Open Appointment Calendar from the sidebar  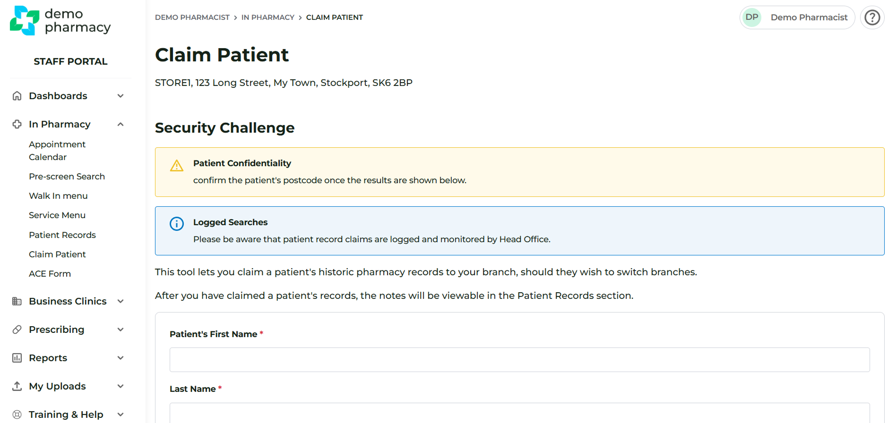(57, 151)
